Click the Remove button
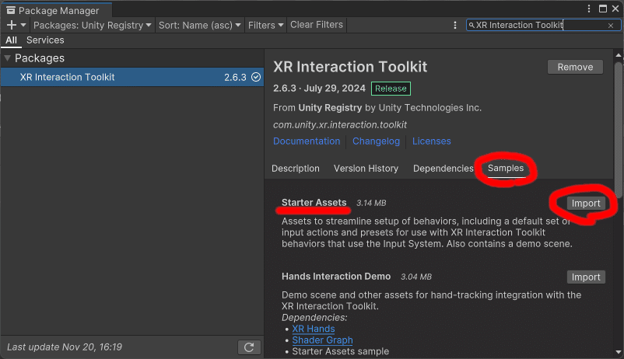624x359 pixels. click(575, 67)
